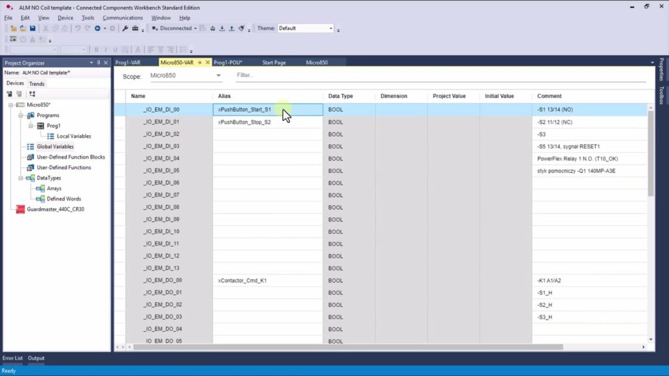The height and width of the screenshot is (376, 669).
Task: Click the vertical scrollbar thumb of the variable grid
Action: click(651, 153)
